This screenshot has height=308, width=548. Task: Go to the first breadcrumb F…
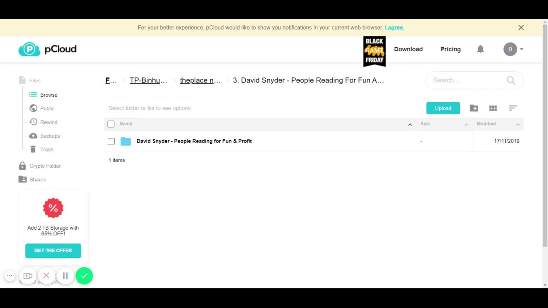(111, 80)
